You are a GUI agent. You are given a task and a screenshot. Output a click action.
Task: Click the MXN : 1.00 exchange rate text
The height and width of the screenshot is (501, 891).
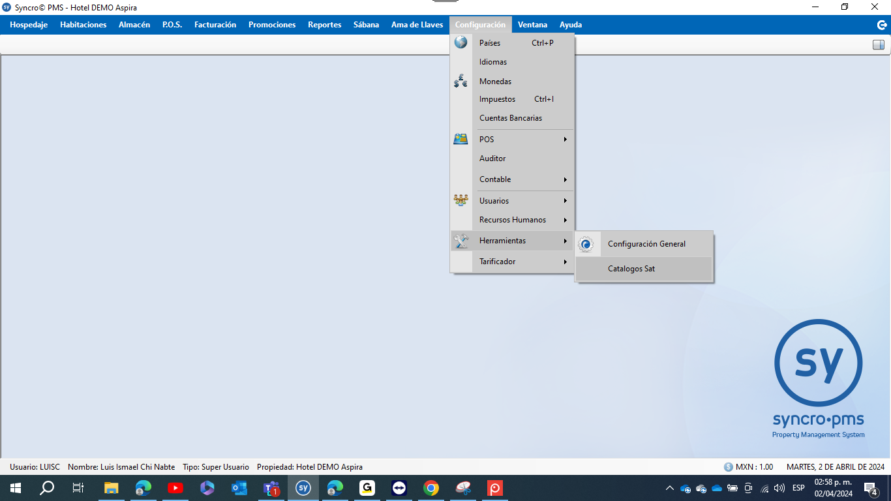pyautogui.click(x=754, y=467)
